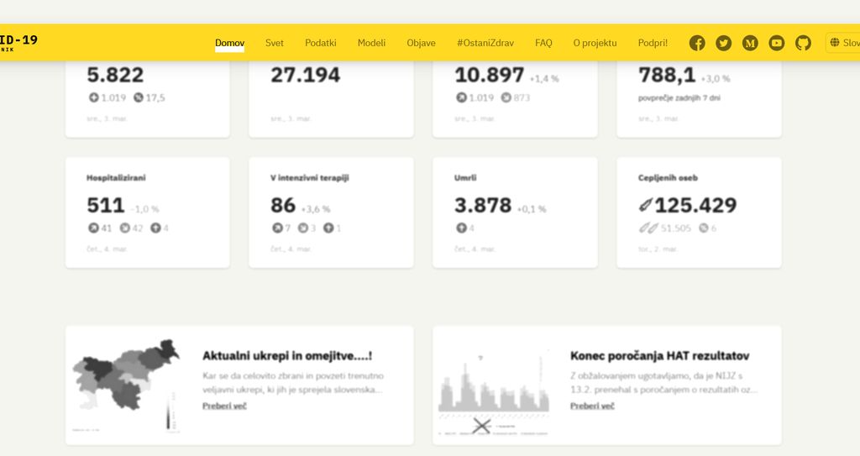Visit the GitHub repository icon
Image resolution: width=860 pixels, height=456 pixels.
tap(804, 43)
